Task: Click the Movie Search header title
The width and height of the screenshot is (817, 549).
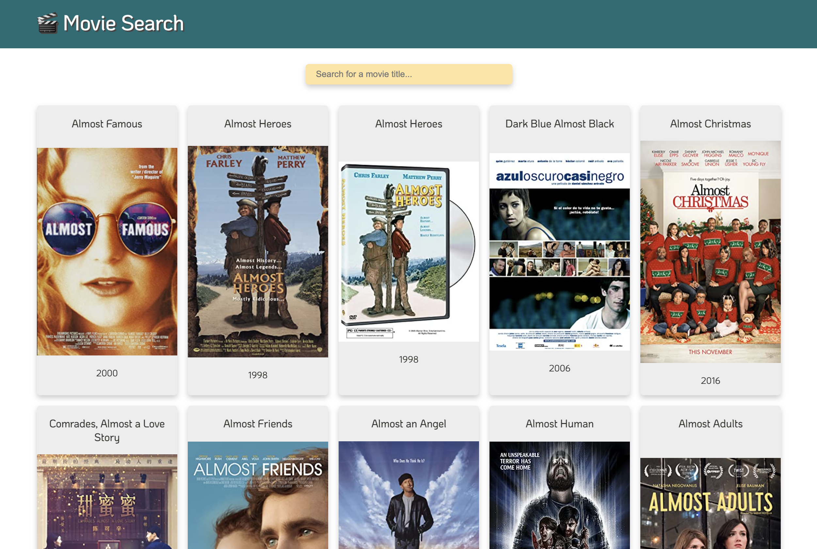Action: point(123,24)
